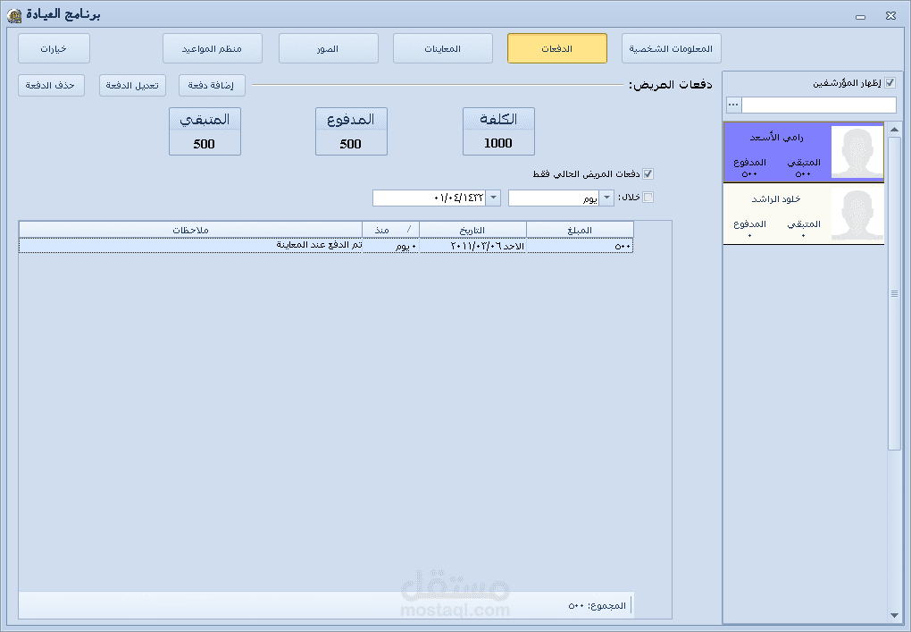911x632 pixels.
Task: Click the رامي الأسعد patient name
Action: coord(776,138)
